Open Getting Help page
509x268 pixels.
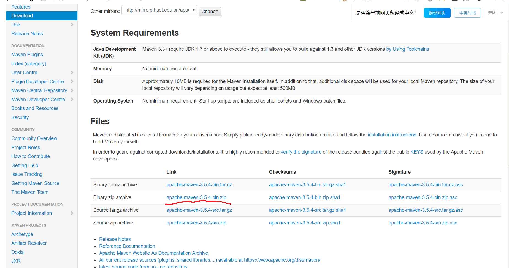pos(25,165)
